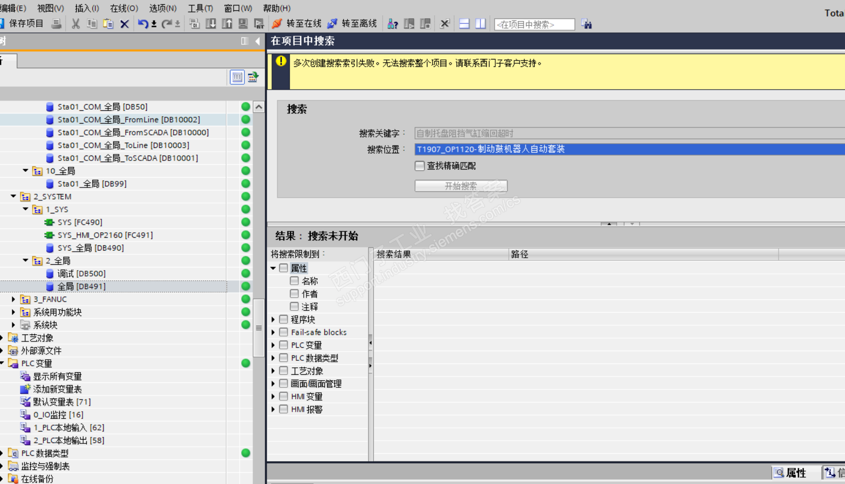Click the 搜索位置 selection field
This screenshot has width=845, height=484.
tap(630, 149)
